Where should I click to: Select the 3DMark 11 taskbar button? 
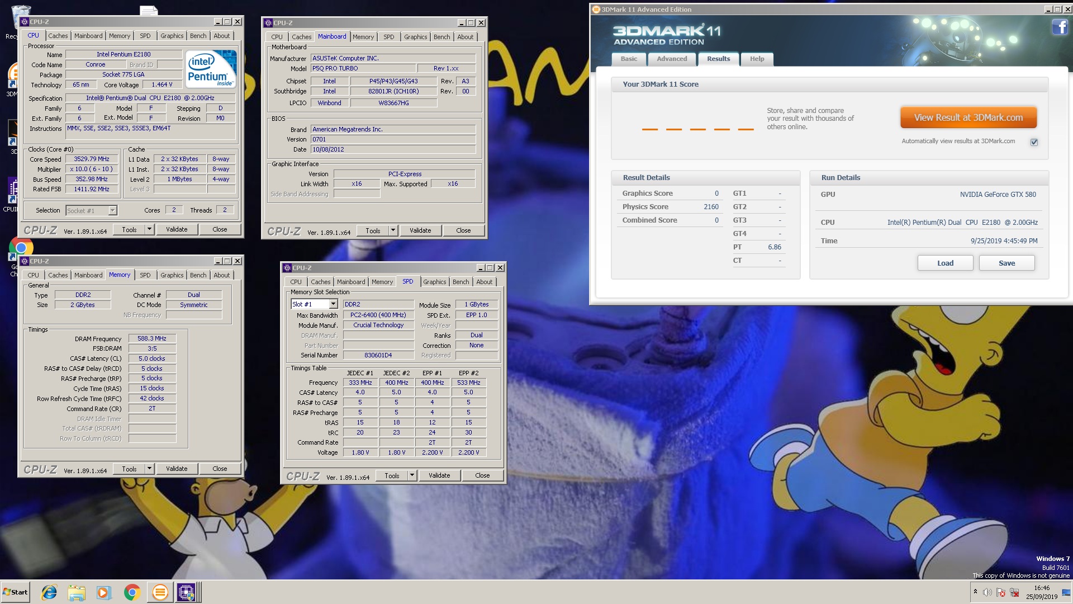pyautogui.click(x=160, y=592)
